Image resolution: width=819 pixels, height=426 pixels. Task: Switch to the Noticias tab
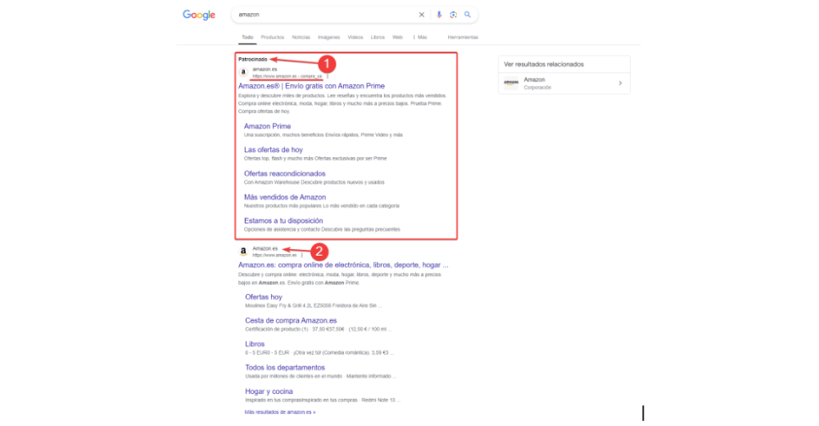(x=301, y=38)
